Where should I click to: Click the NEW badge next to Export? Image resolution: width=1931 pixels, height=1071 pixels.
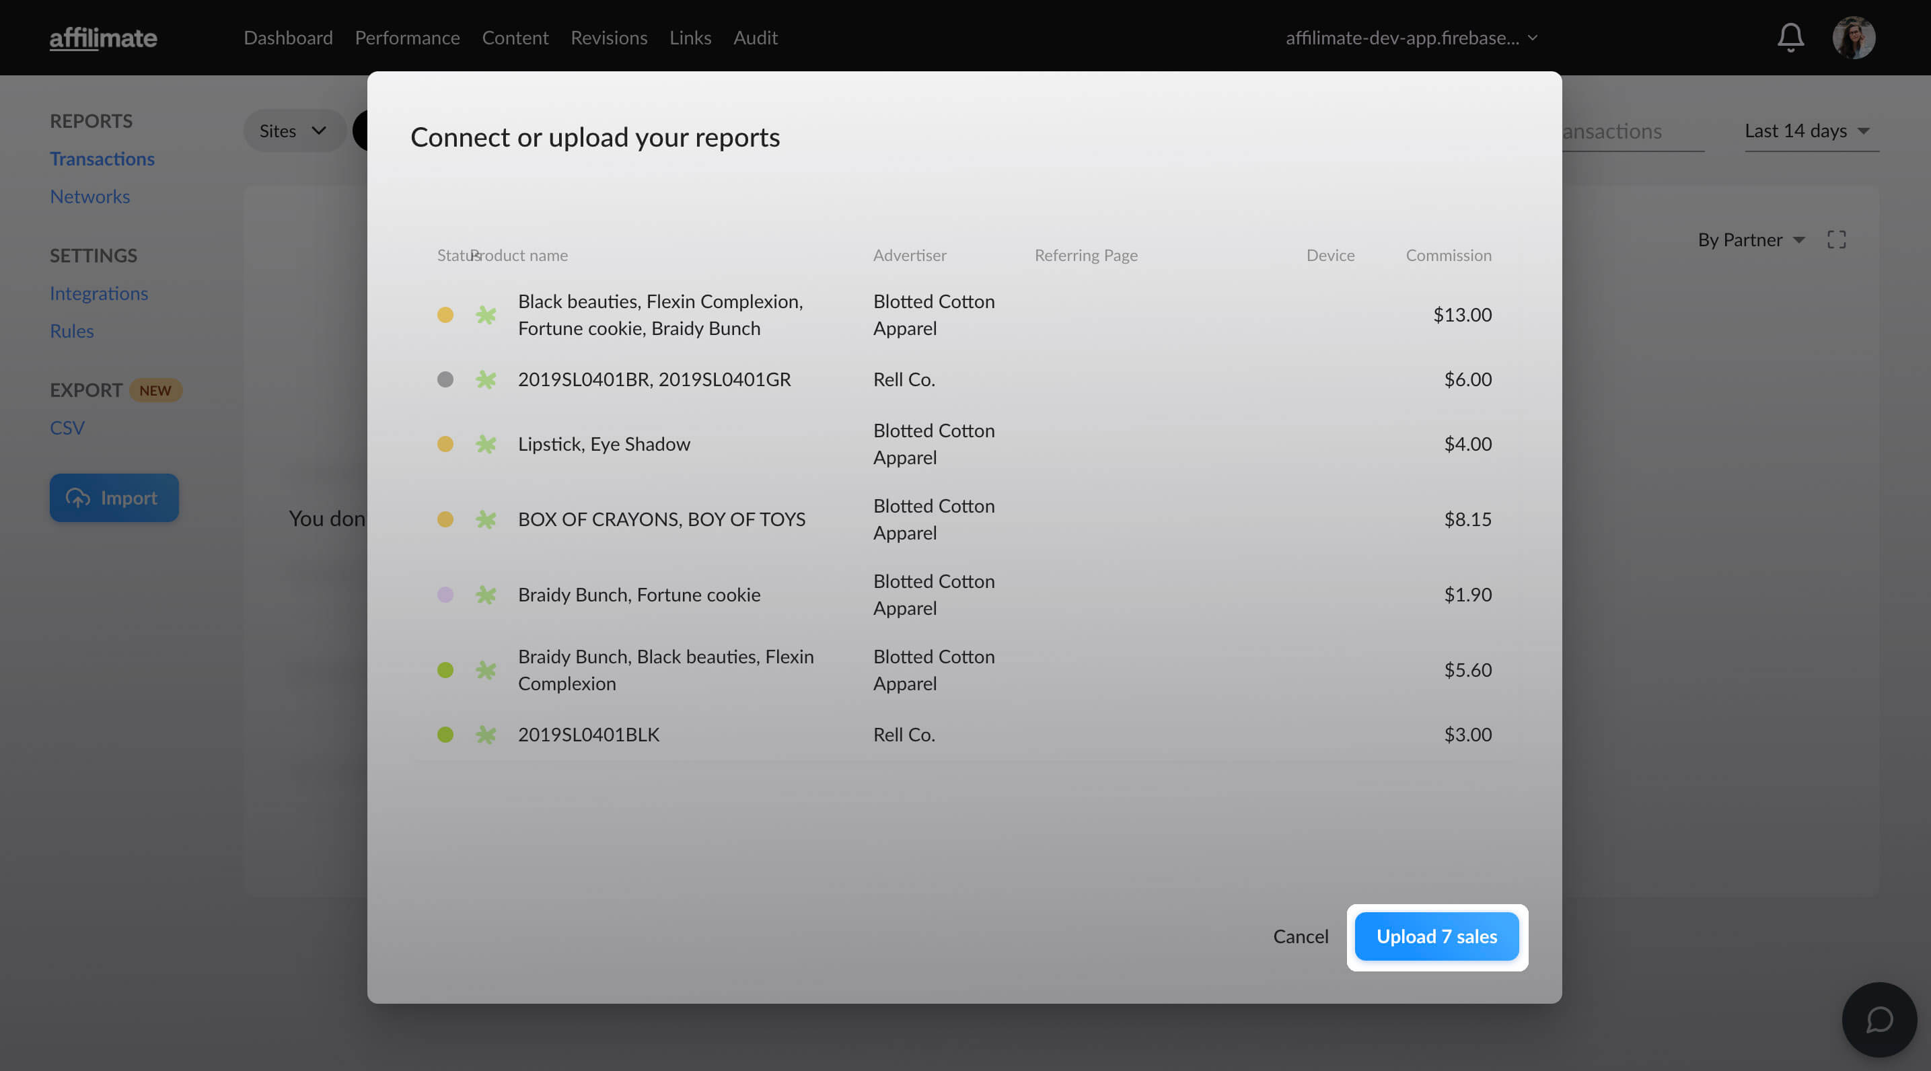click(x=155, y=390)
